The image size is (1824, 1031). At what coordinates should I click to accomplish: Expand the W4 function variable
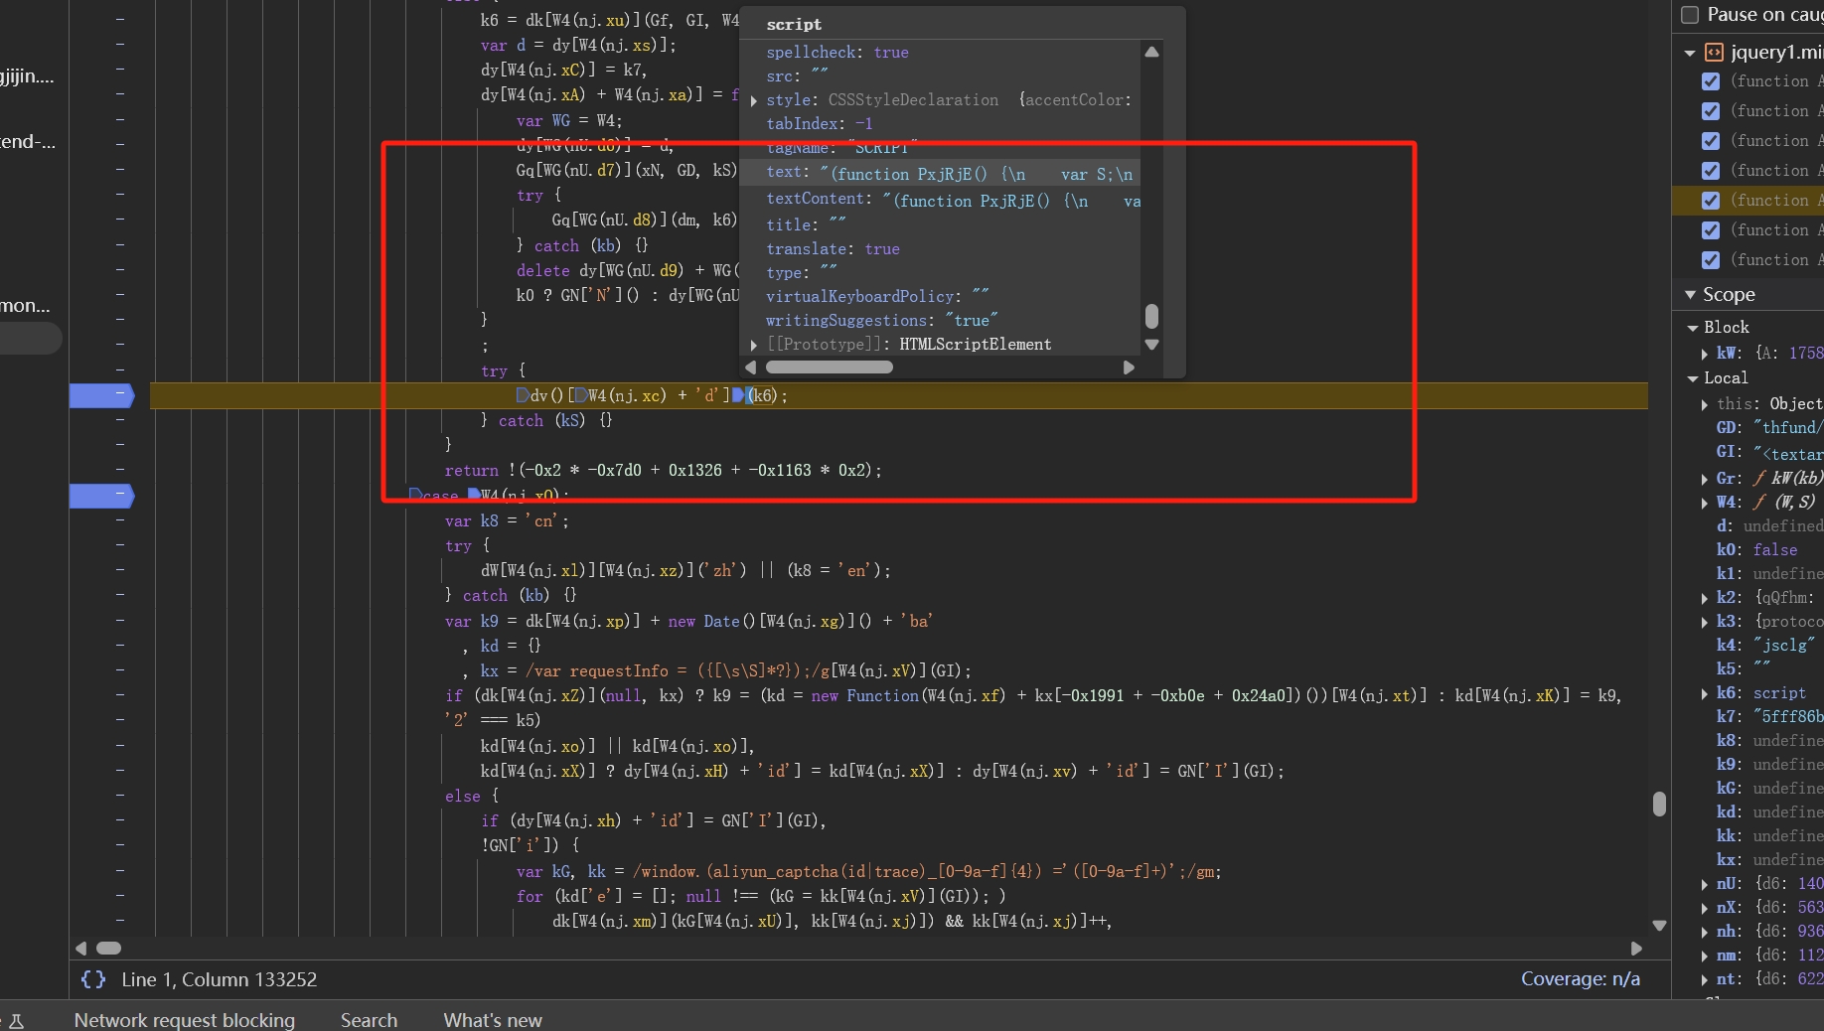tap(1705, 503)
